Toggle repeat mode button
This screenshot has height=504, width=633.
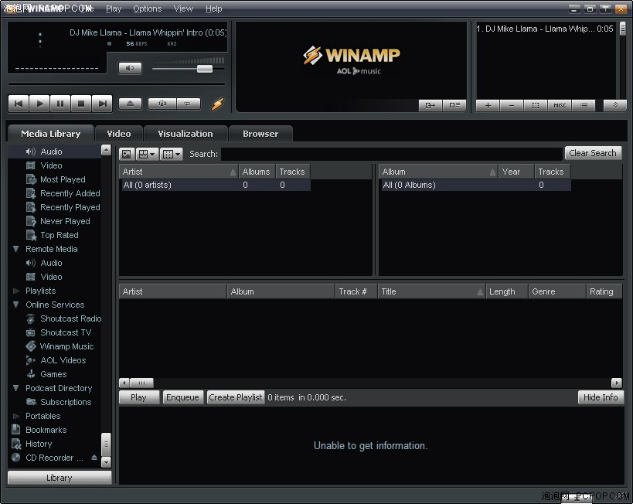coord(188,104)
